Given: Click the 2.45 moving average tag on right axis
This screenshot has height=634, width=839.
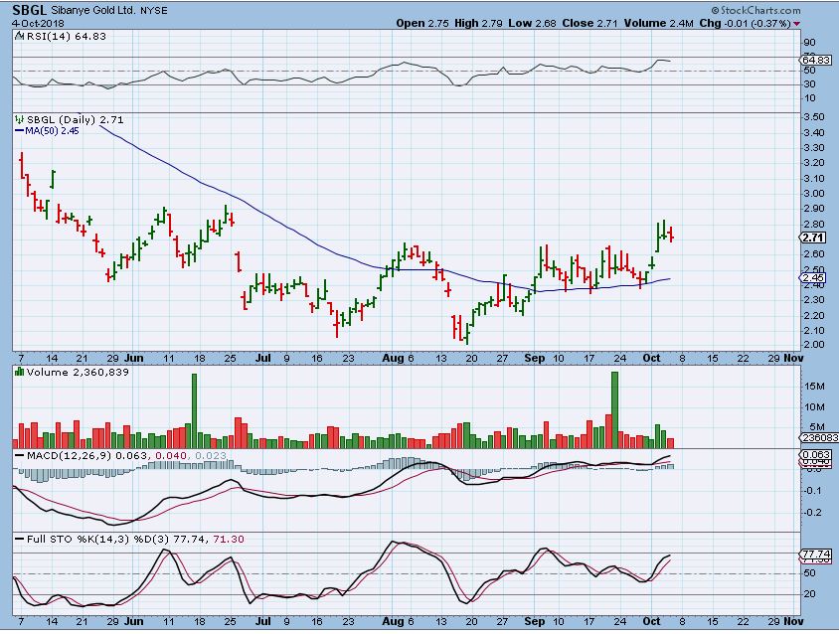Looking at the screenshot, I should pyautogui.click(x=812, y=278).
